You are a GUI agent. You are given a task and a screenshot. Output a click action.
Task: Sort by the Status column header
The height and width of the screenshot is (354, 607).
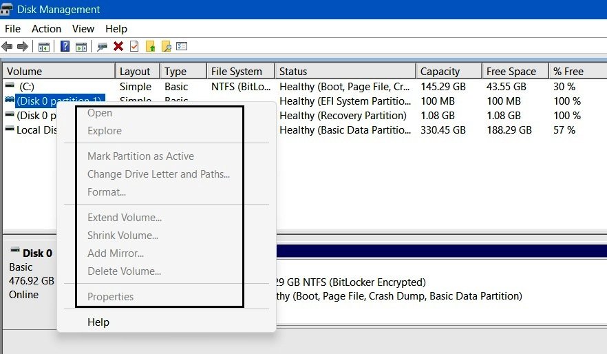[x=345, y=71]
